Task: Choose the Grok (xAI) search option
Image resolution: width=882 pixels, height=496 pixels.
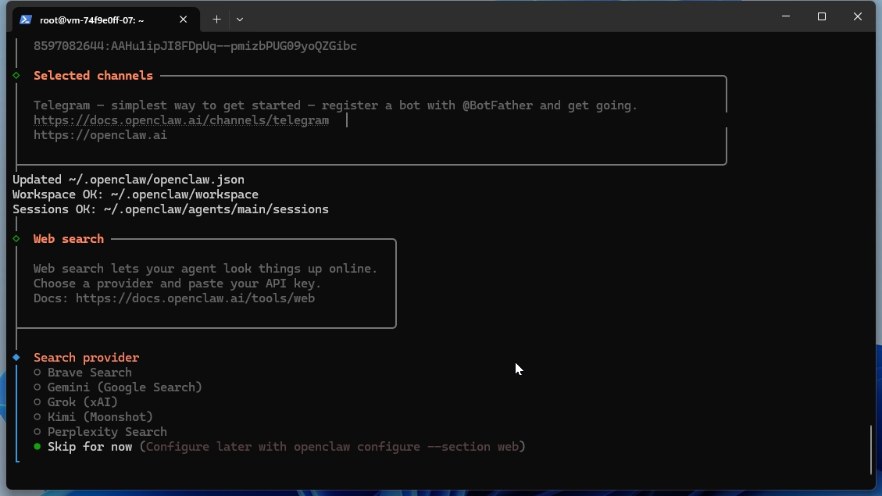Action: pyautogui.click(x=81, y=401)
